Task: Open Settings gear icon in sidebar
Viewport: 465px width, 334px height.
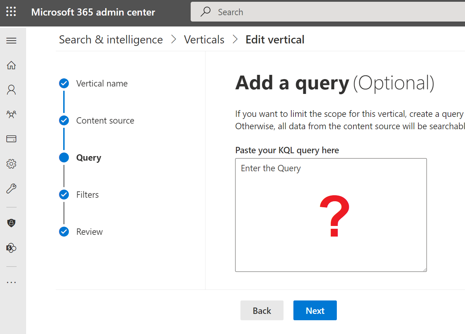Action: tap(11, 164)
